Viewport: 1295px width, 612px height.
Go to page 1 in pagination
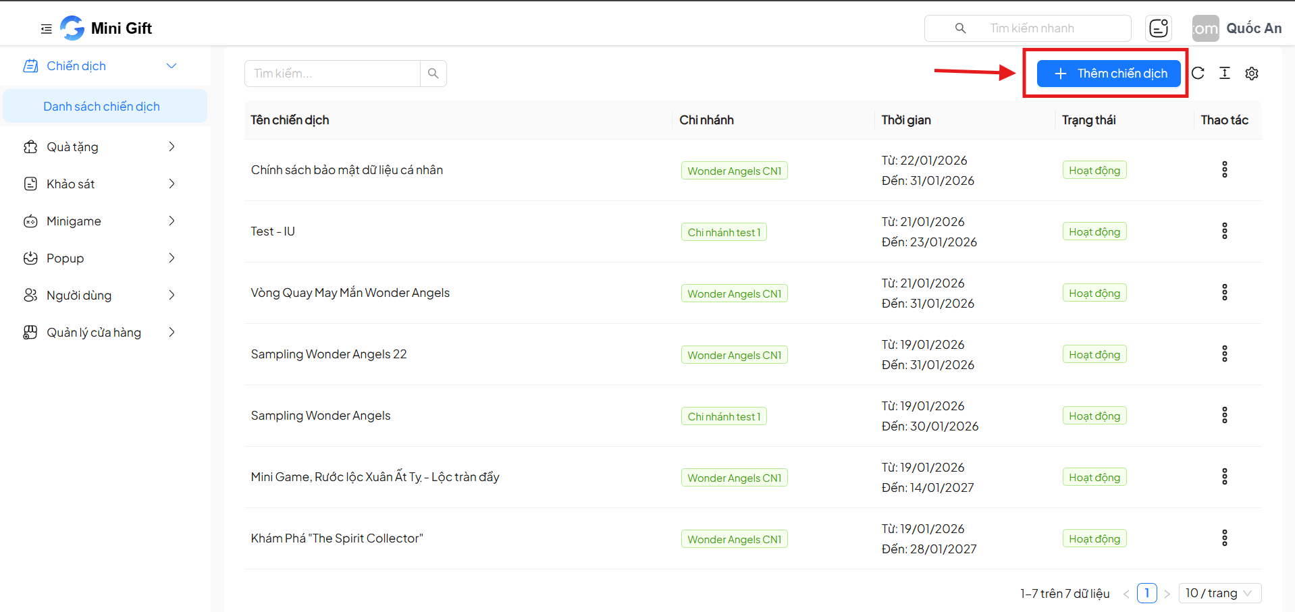[x=1147, y=593]
